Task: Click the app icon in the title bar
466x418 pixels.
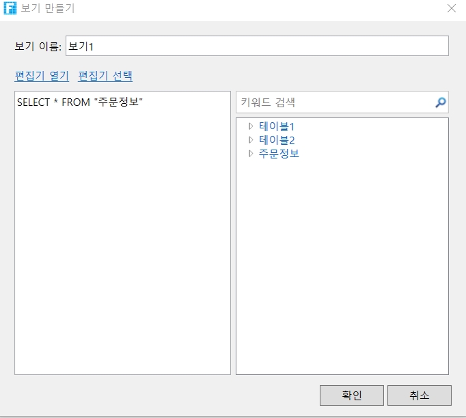Action: 10,9
